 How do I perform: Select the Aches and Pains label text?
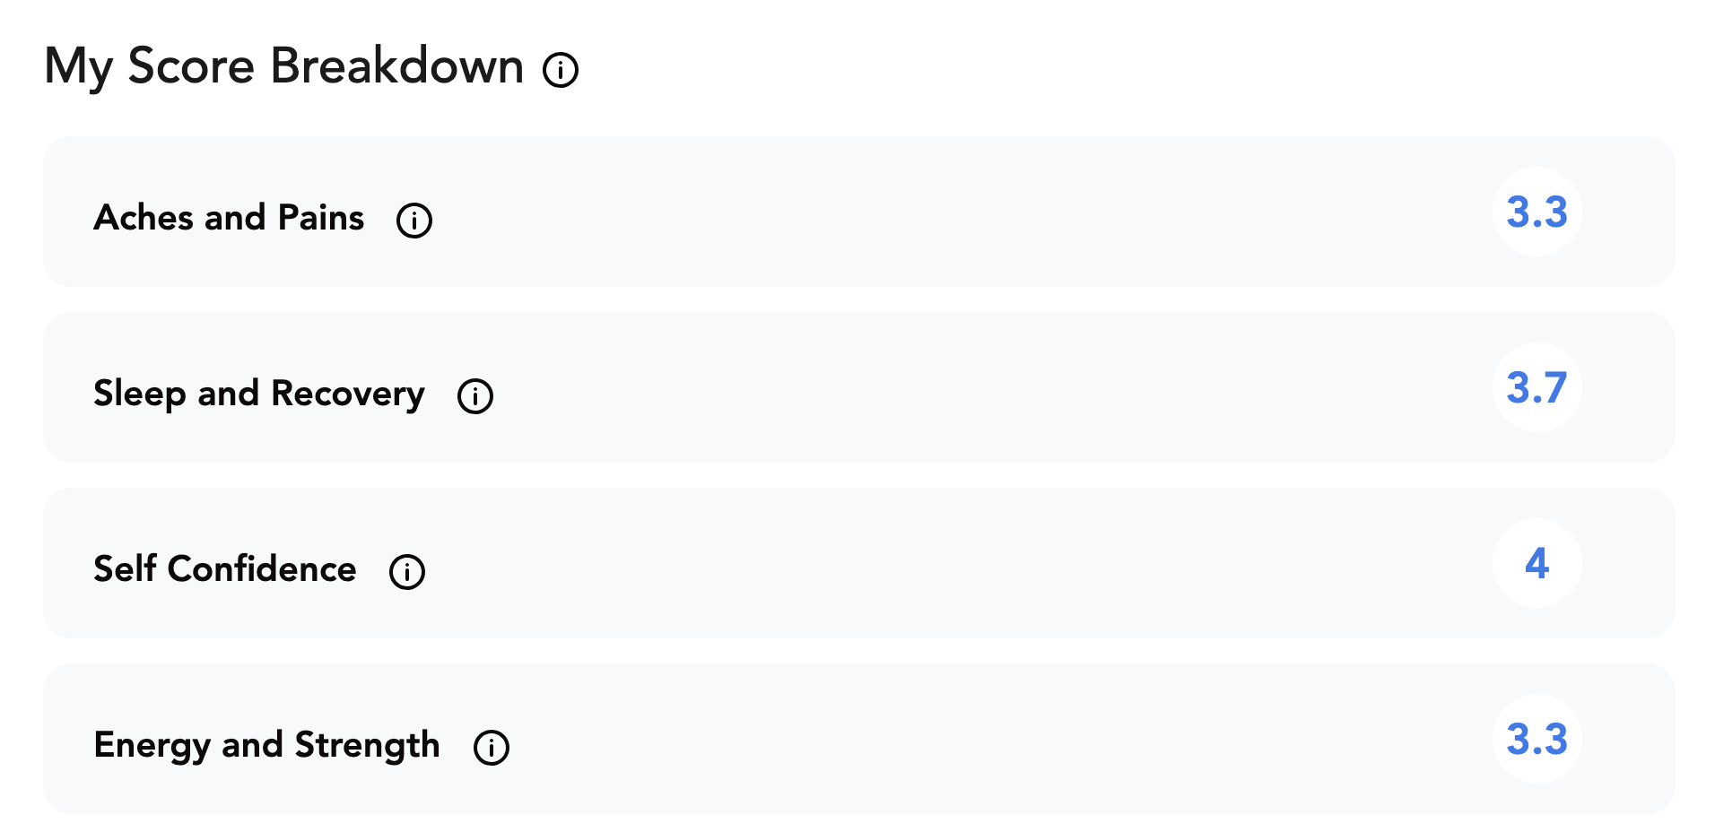[x=229, y=218]
